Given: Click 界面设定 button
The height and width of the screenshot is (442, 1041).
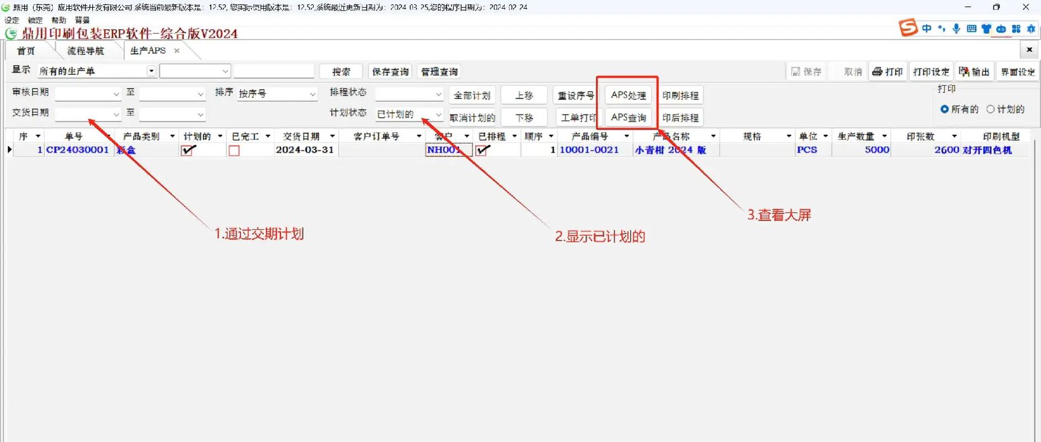Looking at the screenshot, I should point(1018,72).
